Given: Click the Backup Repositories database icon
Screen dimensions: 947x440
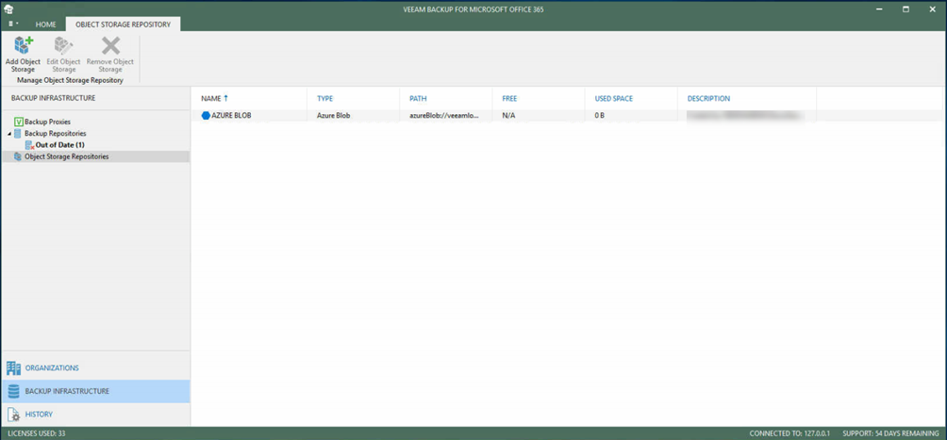Looking at the screenshot, I should 18,134.
